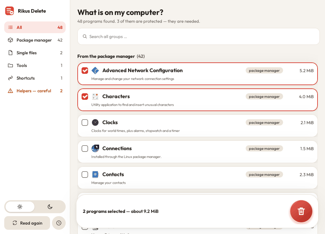This screenshot has width=325, height=234.
Task: Click the Contacts program title
Action: click(113, 175)
